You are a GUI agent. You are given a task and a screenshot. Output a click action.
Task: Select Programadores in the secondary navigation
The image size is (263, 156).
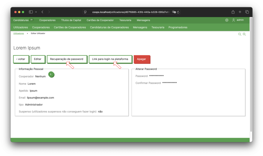178,27
